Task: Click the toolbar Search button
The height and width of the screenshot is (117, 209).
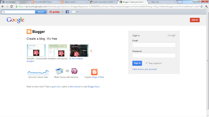Action: 40,12
